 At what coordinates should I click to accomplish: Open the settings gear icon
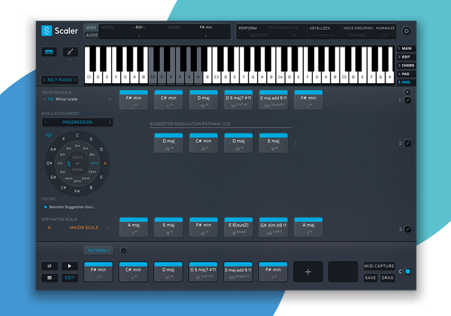tap(406, 31)
